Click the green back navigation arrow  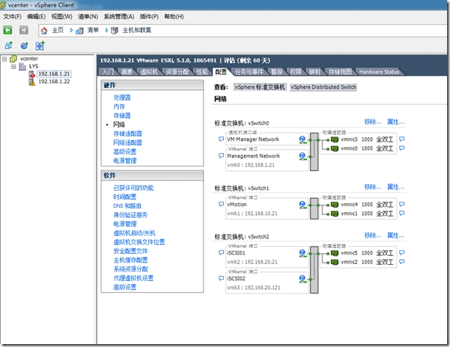point(8,30)
